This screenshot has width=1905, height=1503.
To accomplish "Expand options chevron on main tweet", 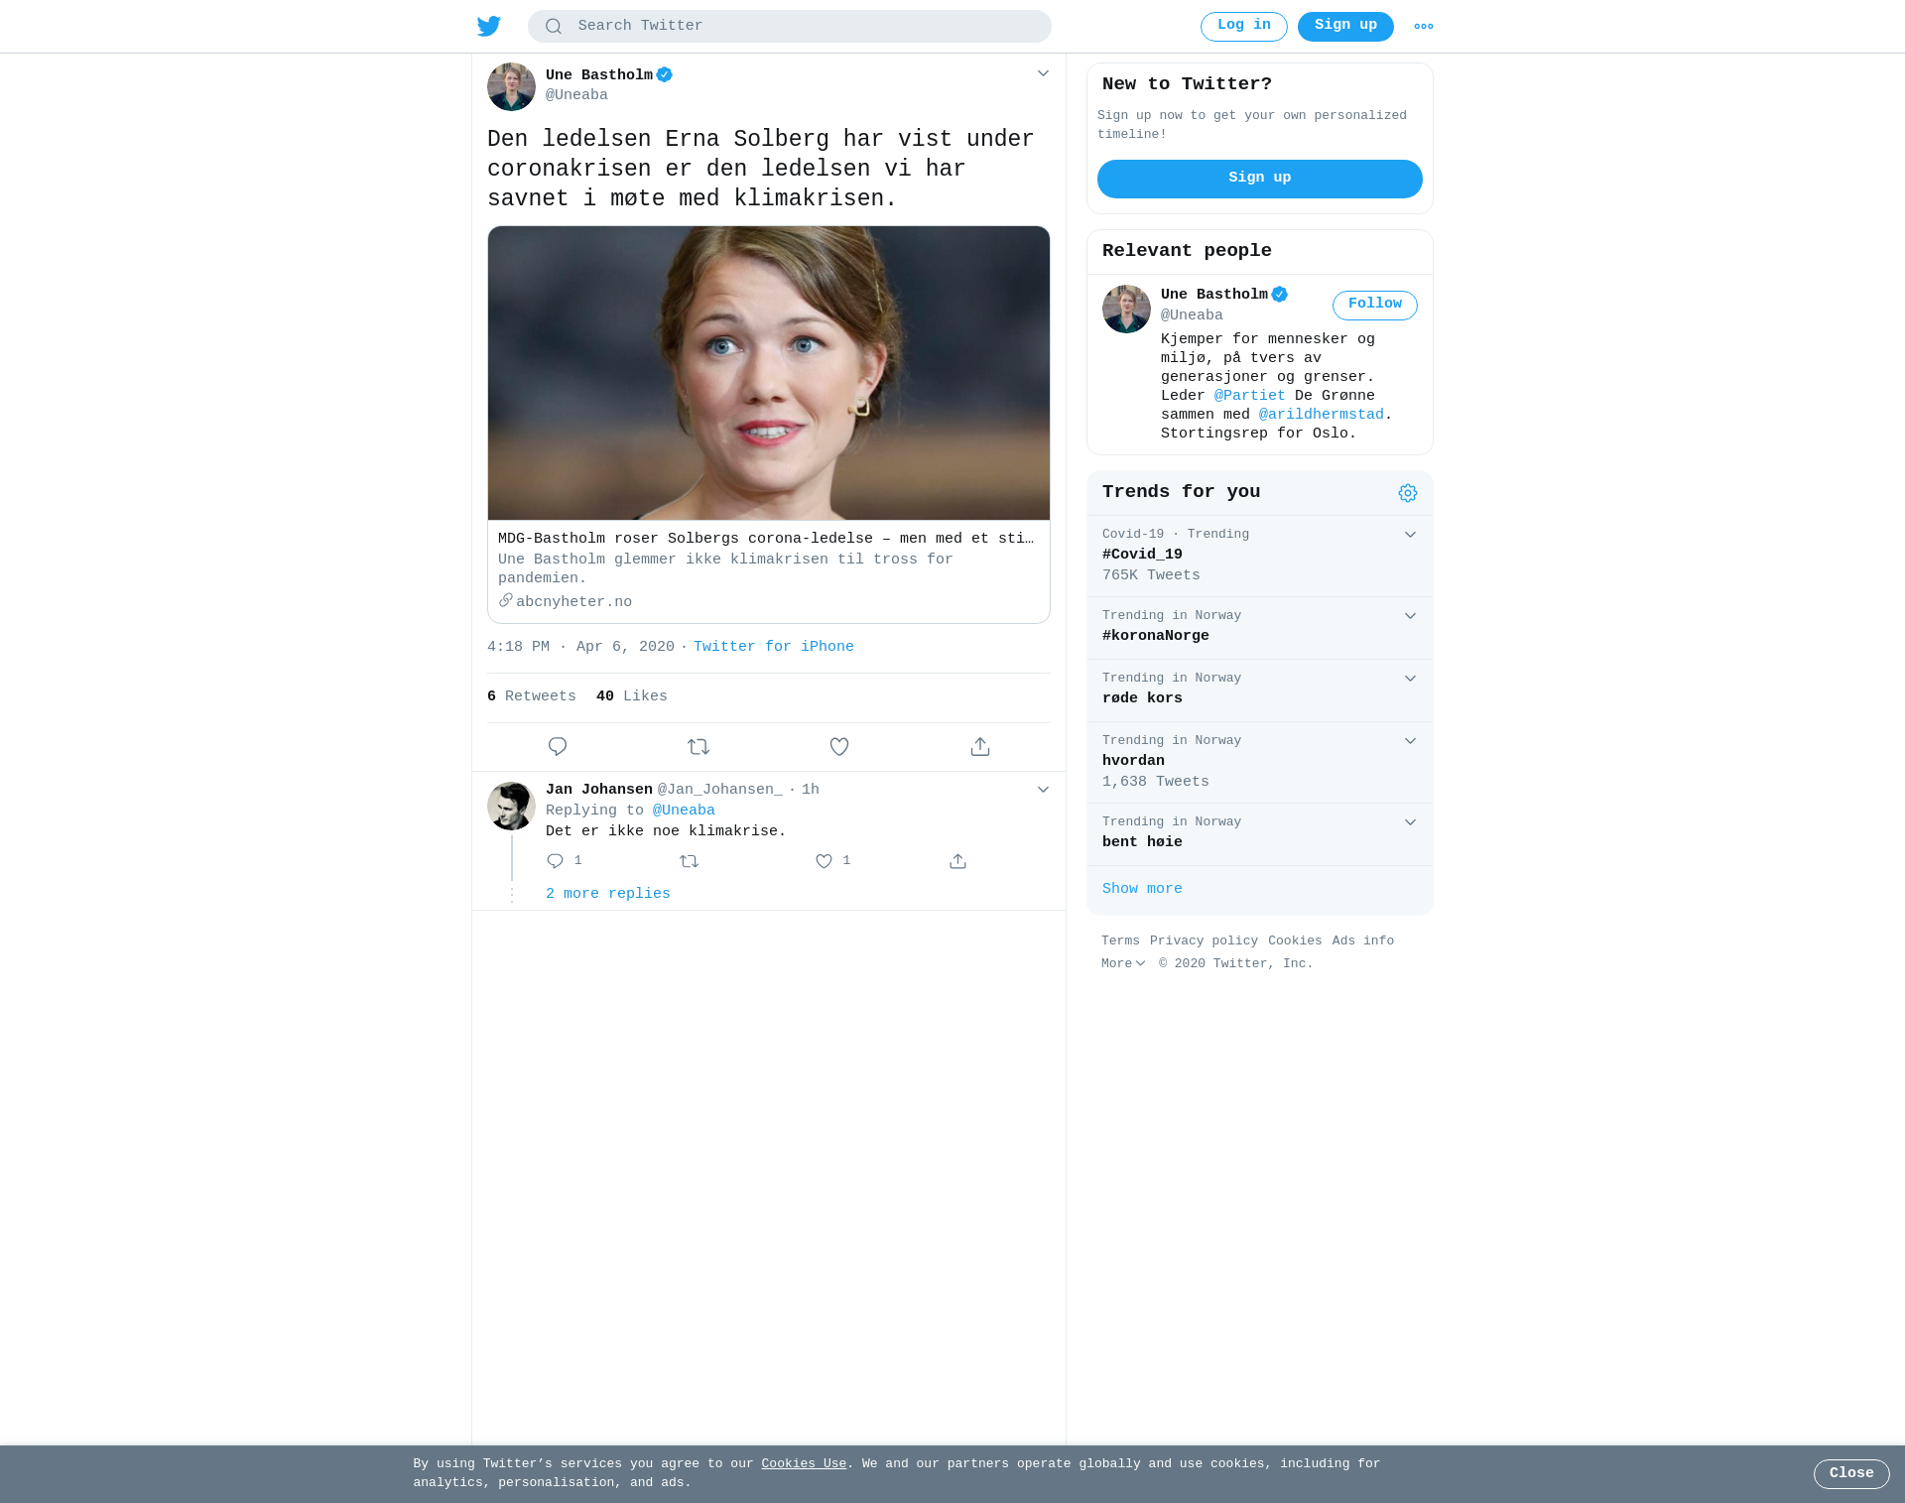I will 1043,73.
